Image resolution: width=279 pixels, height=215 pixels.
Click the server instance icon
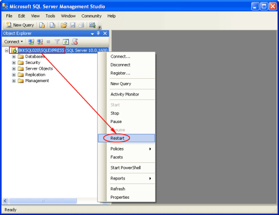click(14, 51)
